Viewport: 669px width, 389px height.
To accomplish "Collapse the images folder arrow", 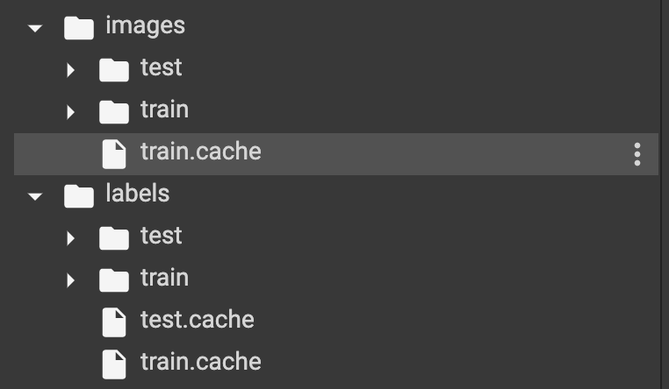I will (x=35, y=28).
